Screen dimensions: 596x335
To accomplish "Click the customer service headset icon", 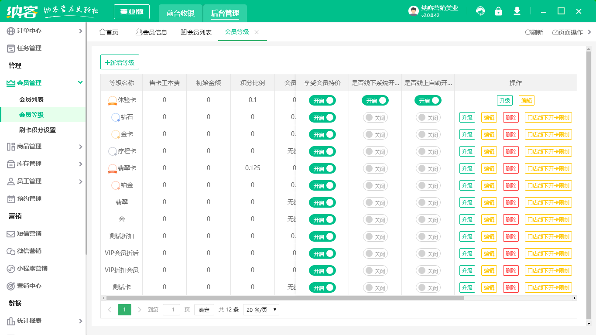I will (x=480, y=11).
